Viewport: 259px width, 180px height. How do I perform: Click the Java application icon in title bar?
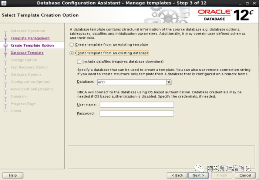pyautogui.click(x=4, y=3)
